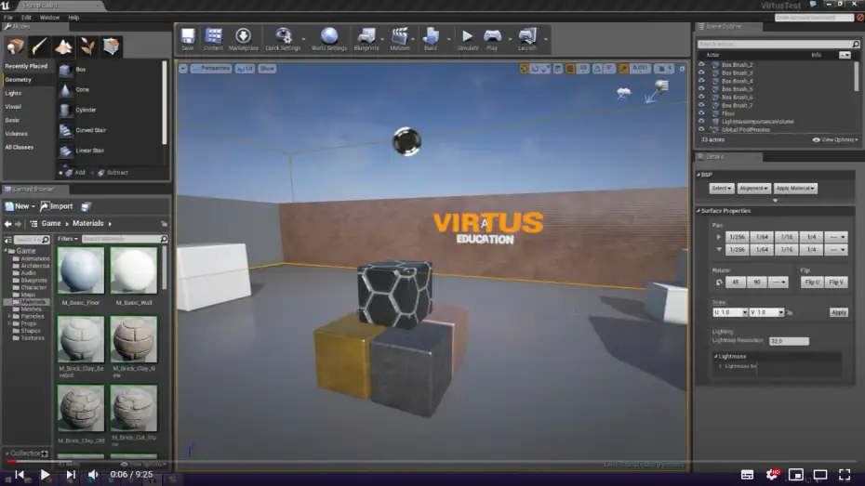Click the Simulate icon in the toolbar
865x486 pixels.
point(467,39)
